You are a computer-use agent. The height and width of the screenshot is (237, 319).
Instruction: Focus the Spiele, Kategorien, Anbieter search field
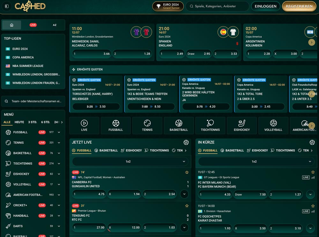click(x=217, y=6)
